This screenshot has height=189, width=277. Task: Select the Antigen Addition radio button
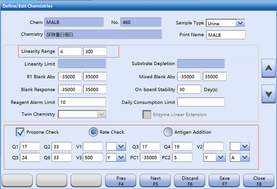tap(167, 132)
